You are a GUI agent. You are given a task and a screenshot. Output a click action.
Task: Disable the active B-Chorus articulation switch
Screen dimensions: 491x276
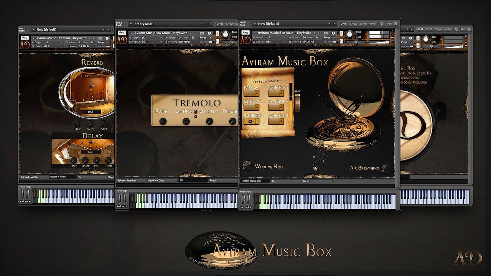(x=251, y=121)
